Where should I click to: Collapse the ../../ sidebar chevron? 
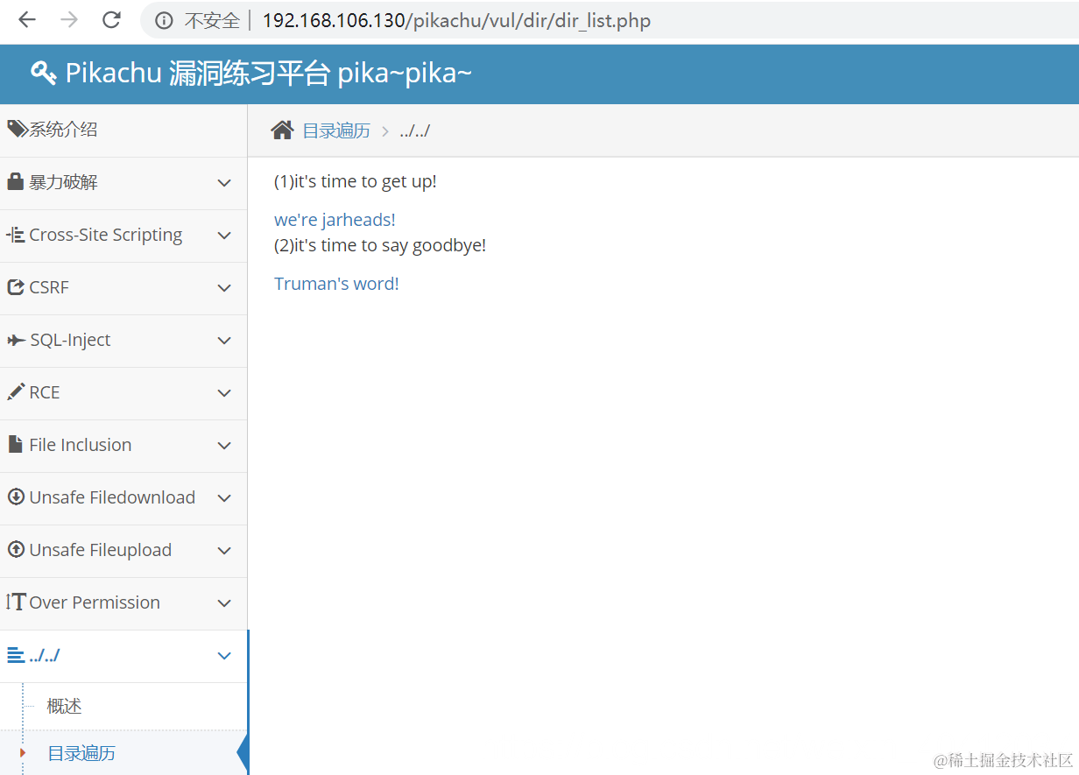[224, 656]
